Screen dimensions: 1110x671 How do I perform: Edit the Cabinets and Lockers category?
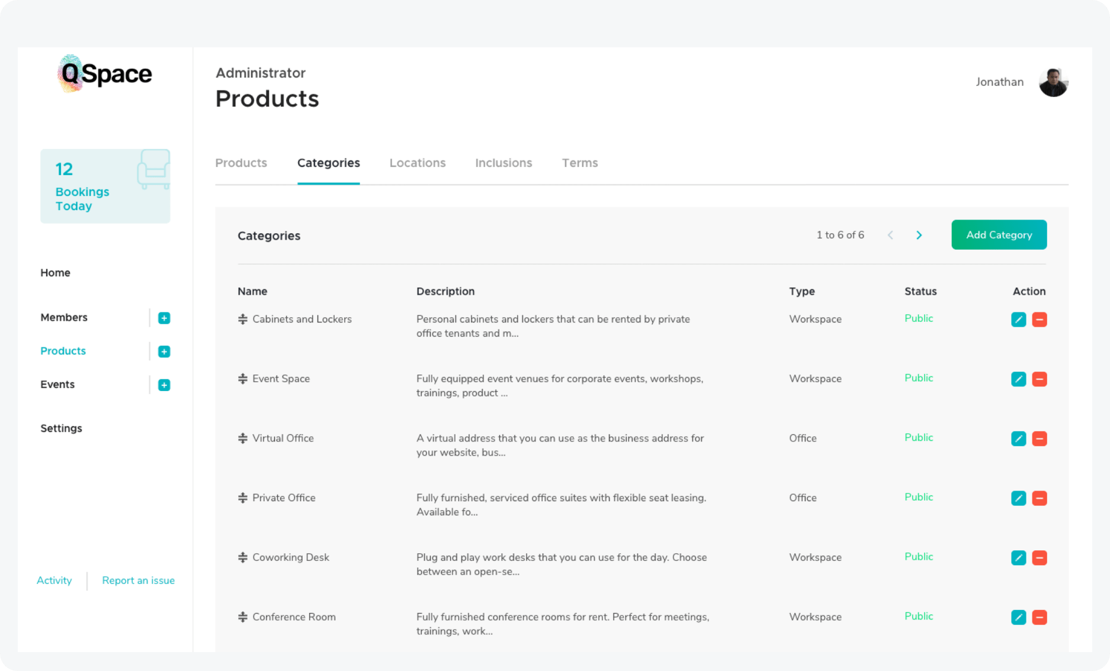point(1018,320)
